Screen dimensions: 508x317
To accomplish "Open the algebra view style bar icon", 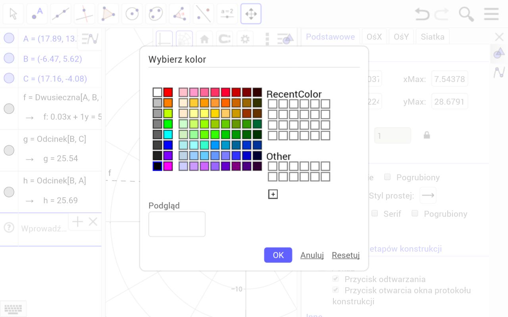I will point(90,39).
